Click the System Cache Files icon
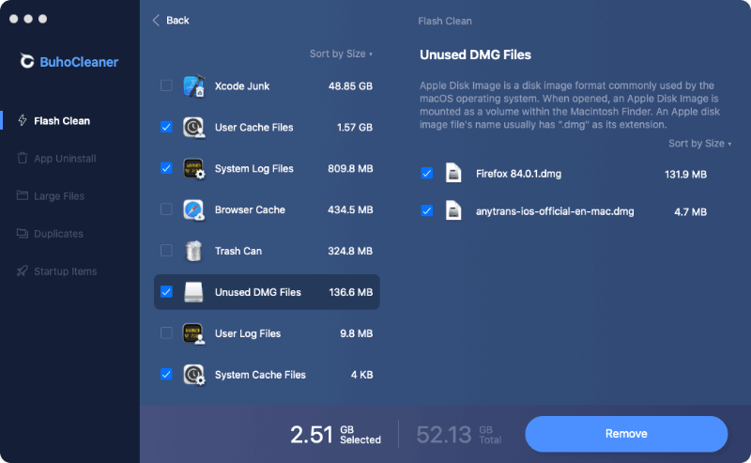This screenshot has height=463, width=751. (194, 375)
